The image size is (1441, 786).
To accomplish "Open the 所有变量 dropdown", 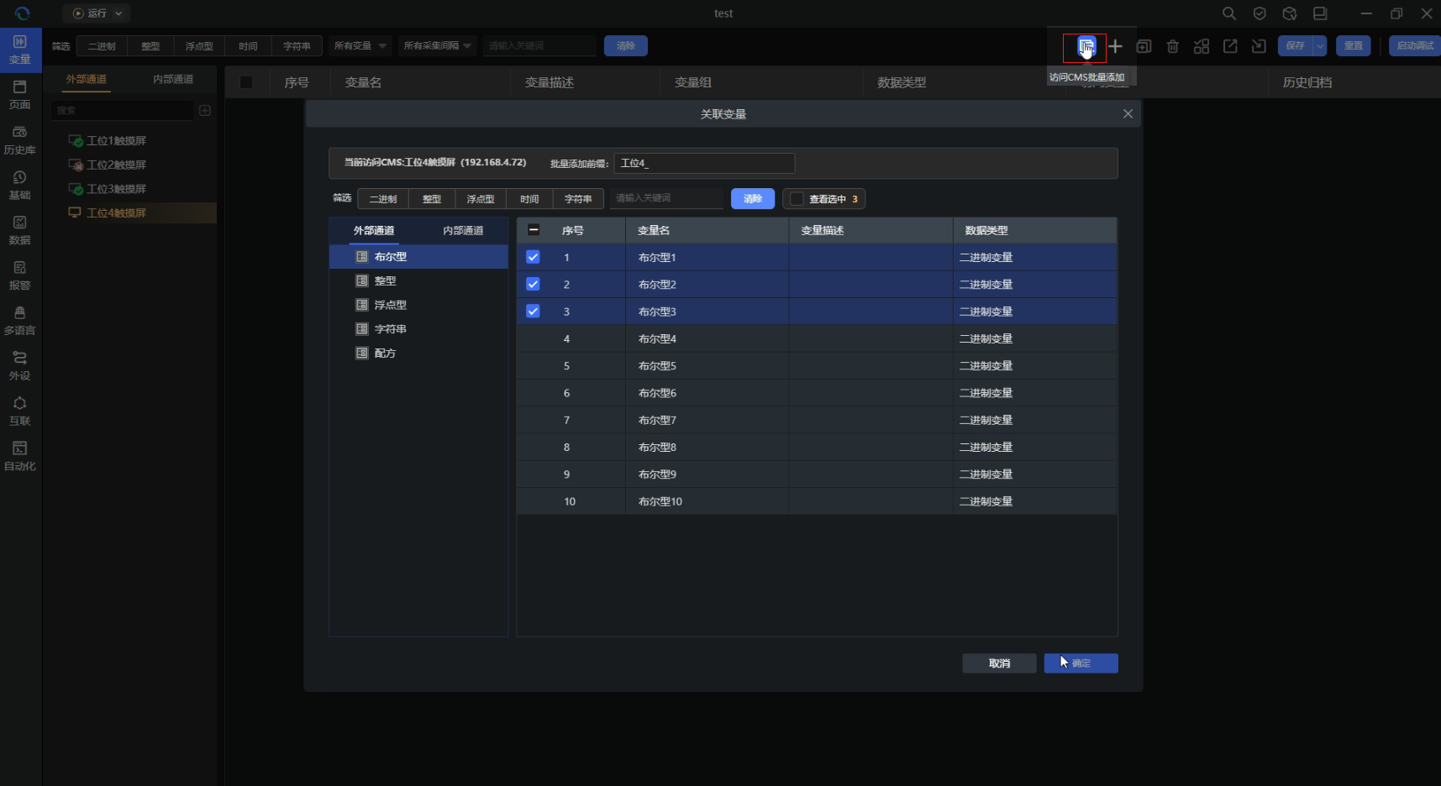I will (360, 46).
